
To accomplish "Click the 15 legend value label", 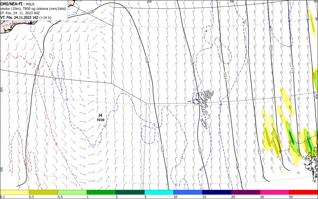I will click(204, 197).
